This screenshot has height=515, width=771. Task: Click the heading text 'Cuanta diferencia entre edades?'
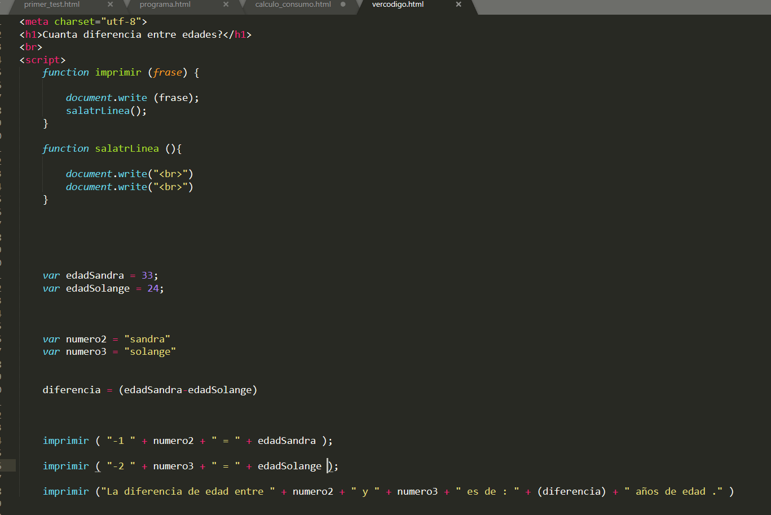pyautogui.click(x=133, y=34)
